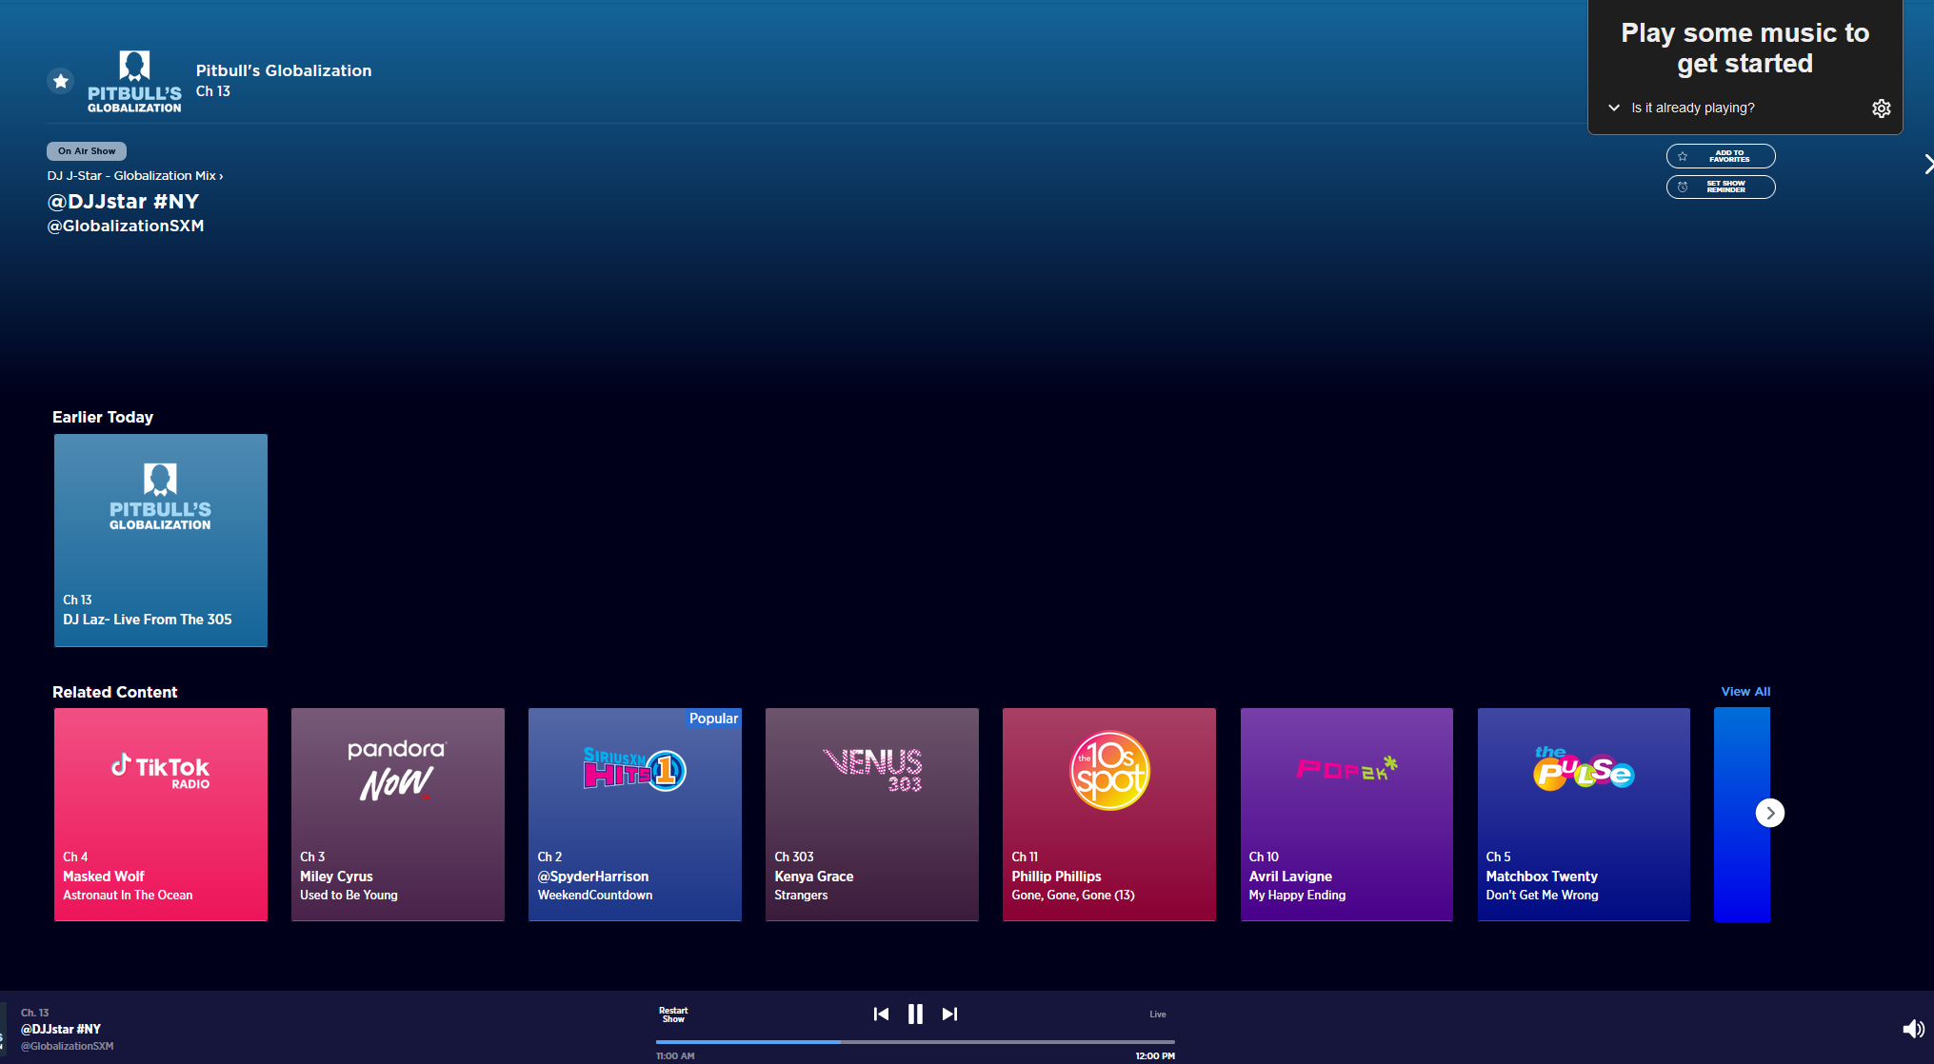1934x1064 pixels.
Task: Click Restart Show
Action: tap(673, 1013)
